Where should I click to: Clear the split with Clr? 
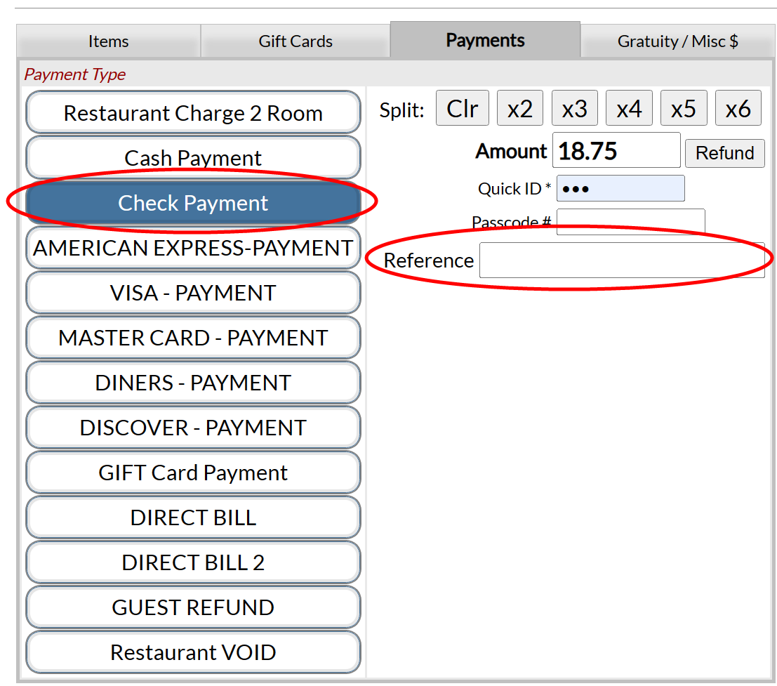(463, 108)
